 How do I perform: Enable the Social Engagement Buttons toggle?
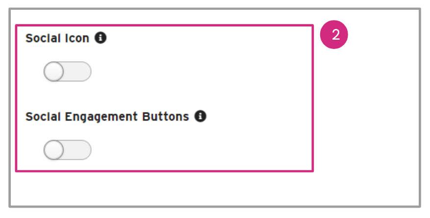click(67, 150)
